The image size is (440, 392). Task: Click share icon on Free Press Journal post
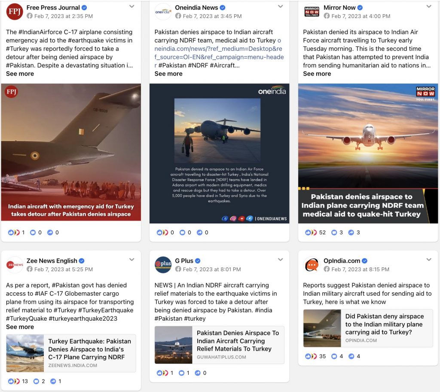(x=50, y=233)
